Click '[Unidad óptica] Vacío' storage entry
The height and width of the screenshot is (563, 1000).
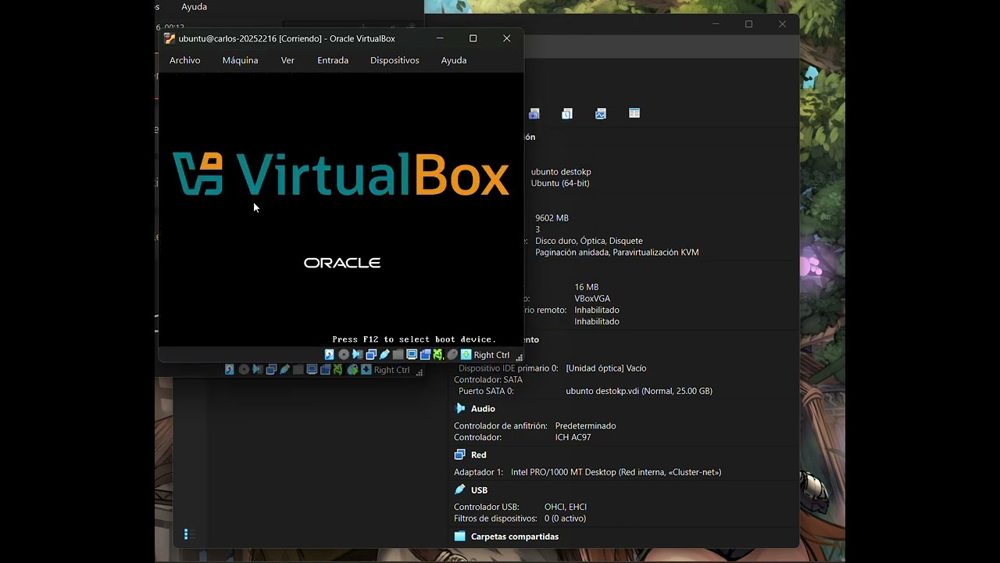606,368
